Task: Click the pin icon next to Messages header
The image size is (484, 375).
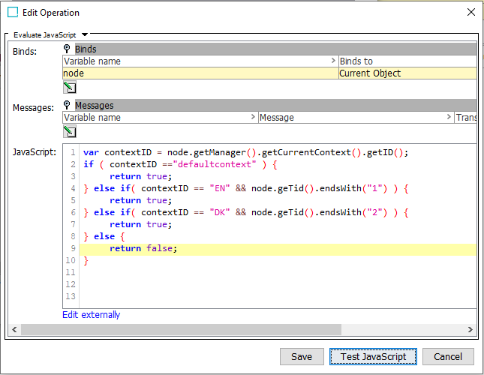Action: coord(68,106)
